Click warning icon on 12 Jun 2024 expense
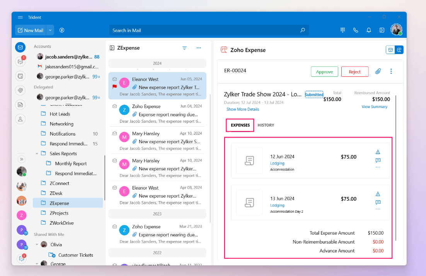This screenshot has height=276, width=426. [x=378, y=152]
